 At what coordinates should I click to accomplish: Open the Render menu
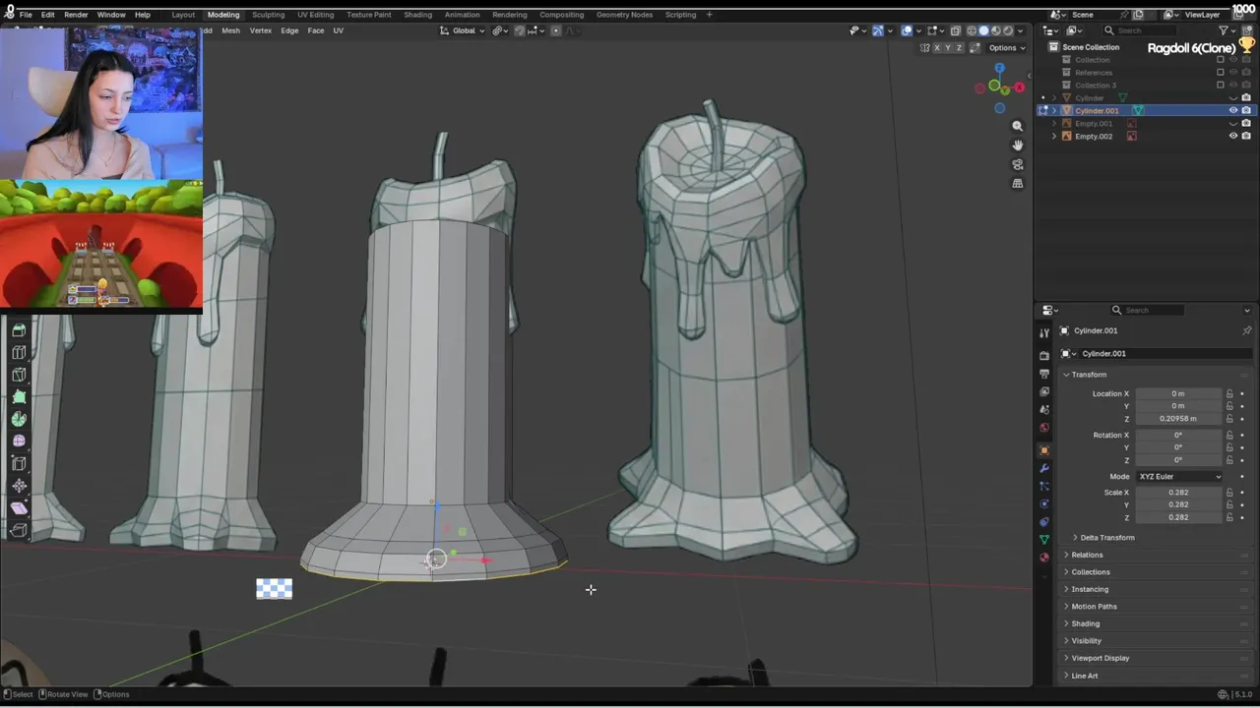76,15
